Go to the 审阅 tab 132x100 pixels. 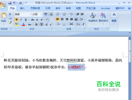click(68, 8)
